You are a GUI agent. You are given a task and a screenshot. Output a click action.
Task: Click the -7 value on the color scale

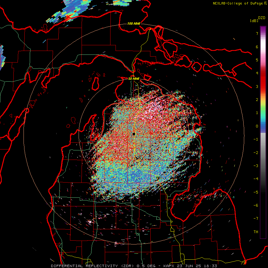(x=256, y=219)
